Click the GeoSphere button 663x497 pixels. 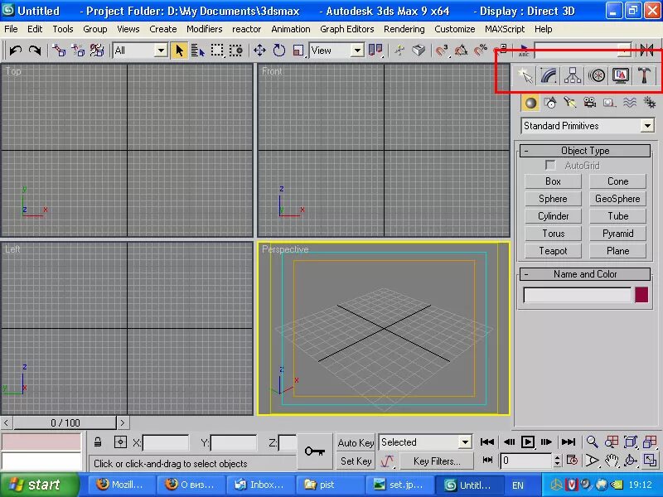[617, 199]
